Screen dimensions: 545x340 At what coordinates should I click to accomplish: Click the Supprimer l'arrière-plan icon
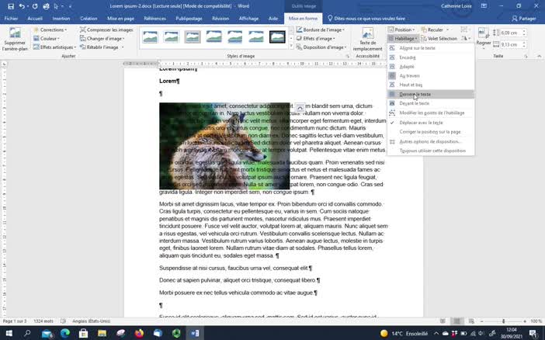point(14,40)
